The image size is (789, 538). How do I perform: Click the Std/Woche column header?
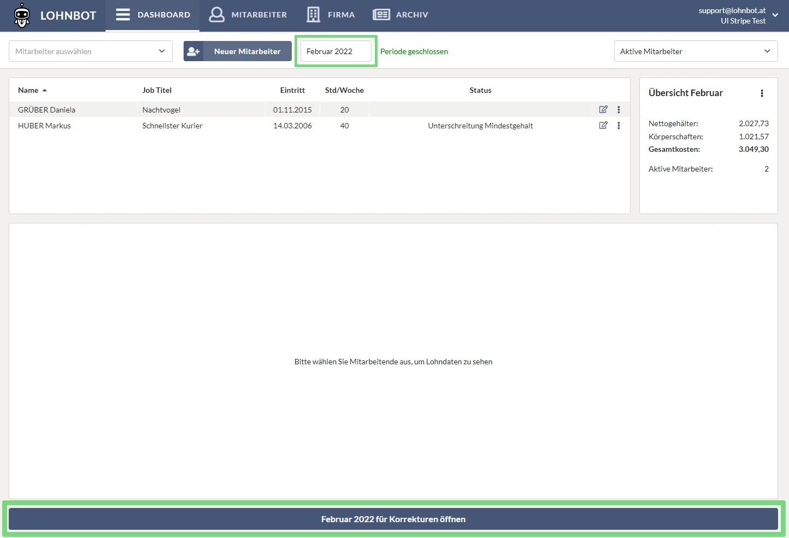[344, 90]
